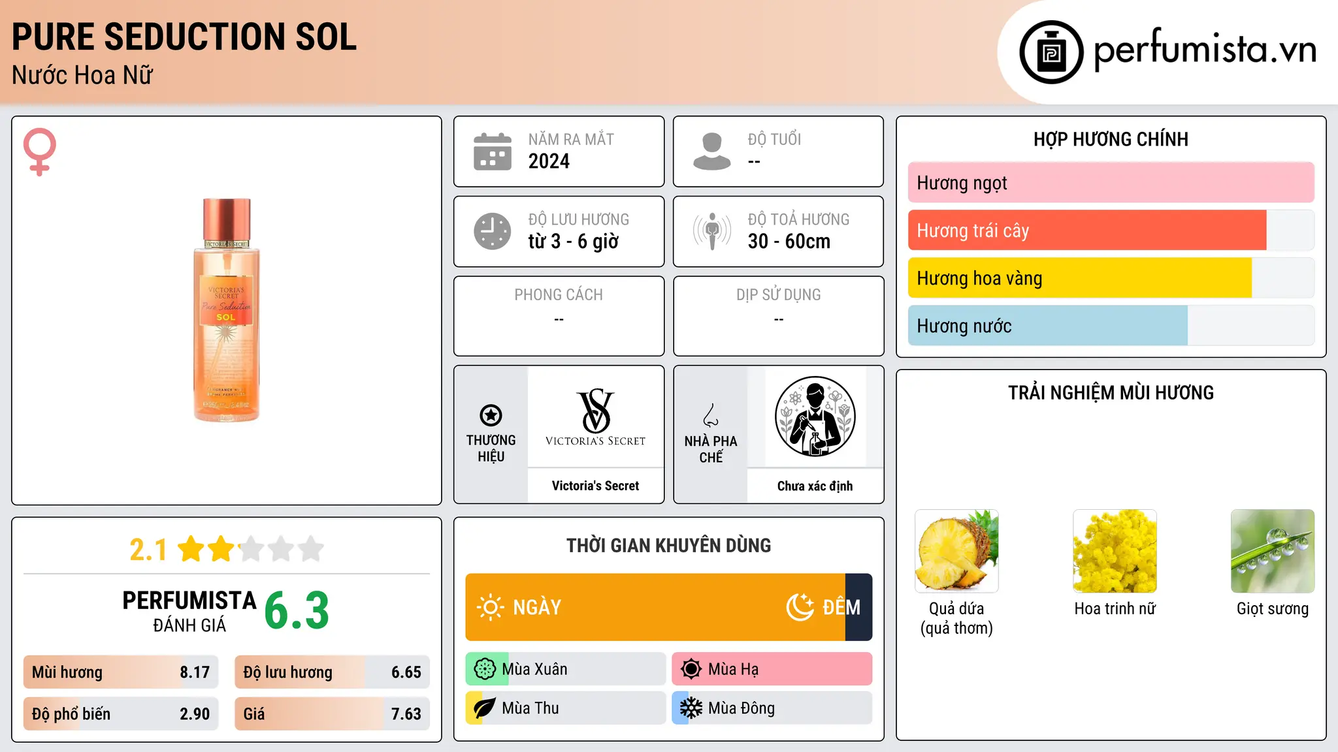1338x752 pixels.
Task: Click the Chưa xác định perfumer label
Action: point(815,486)
